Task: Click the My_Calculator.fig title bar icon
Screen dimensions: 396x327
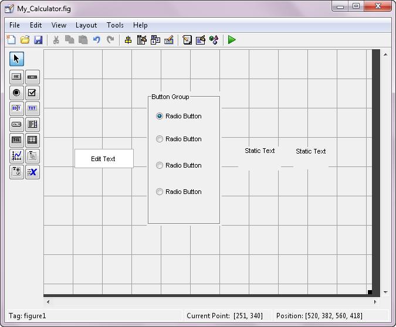Action: (x=9, y=9)
